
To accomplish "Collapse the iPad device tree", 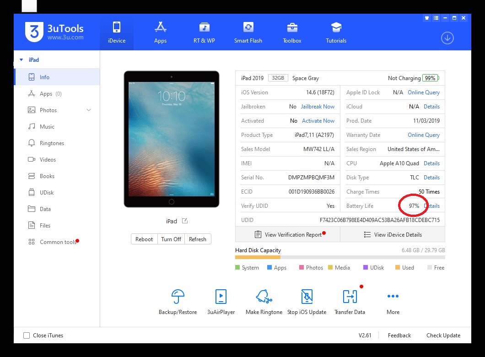I will (x=22, y=59).
